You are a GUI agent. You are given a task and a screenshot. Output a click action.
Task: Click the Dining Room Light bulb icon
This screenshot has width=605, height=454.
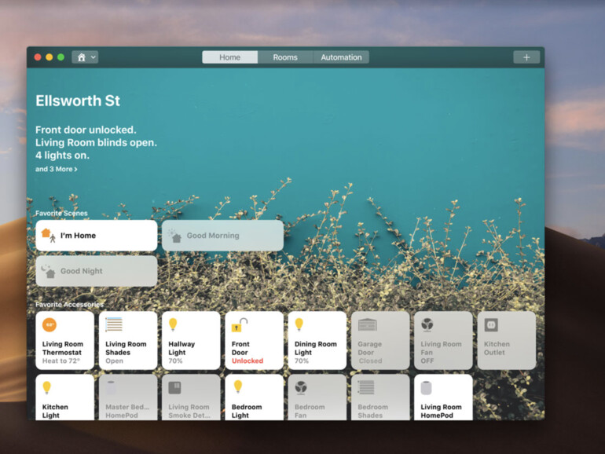[299, 324]
